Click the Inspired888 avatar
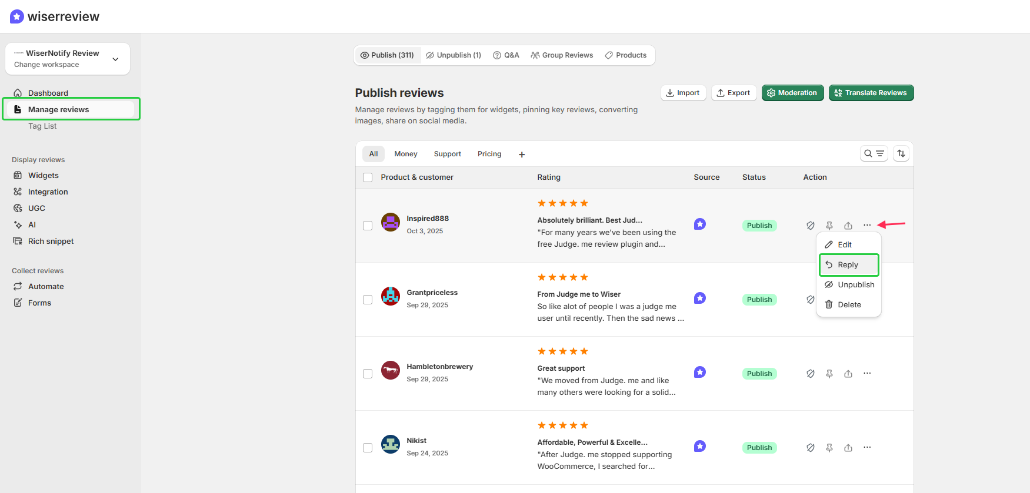The height and width of the screenshot is (493, 1030). 391,222
